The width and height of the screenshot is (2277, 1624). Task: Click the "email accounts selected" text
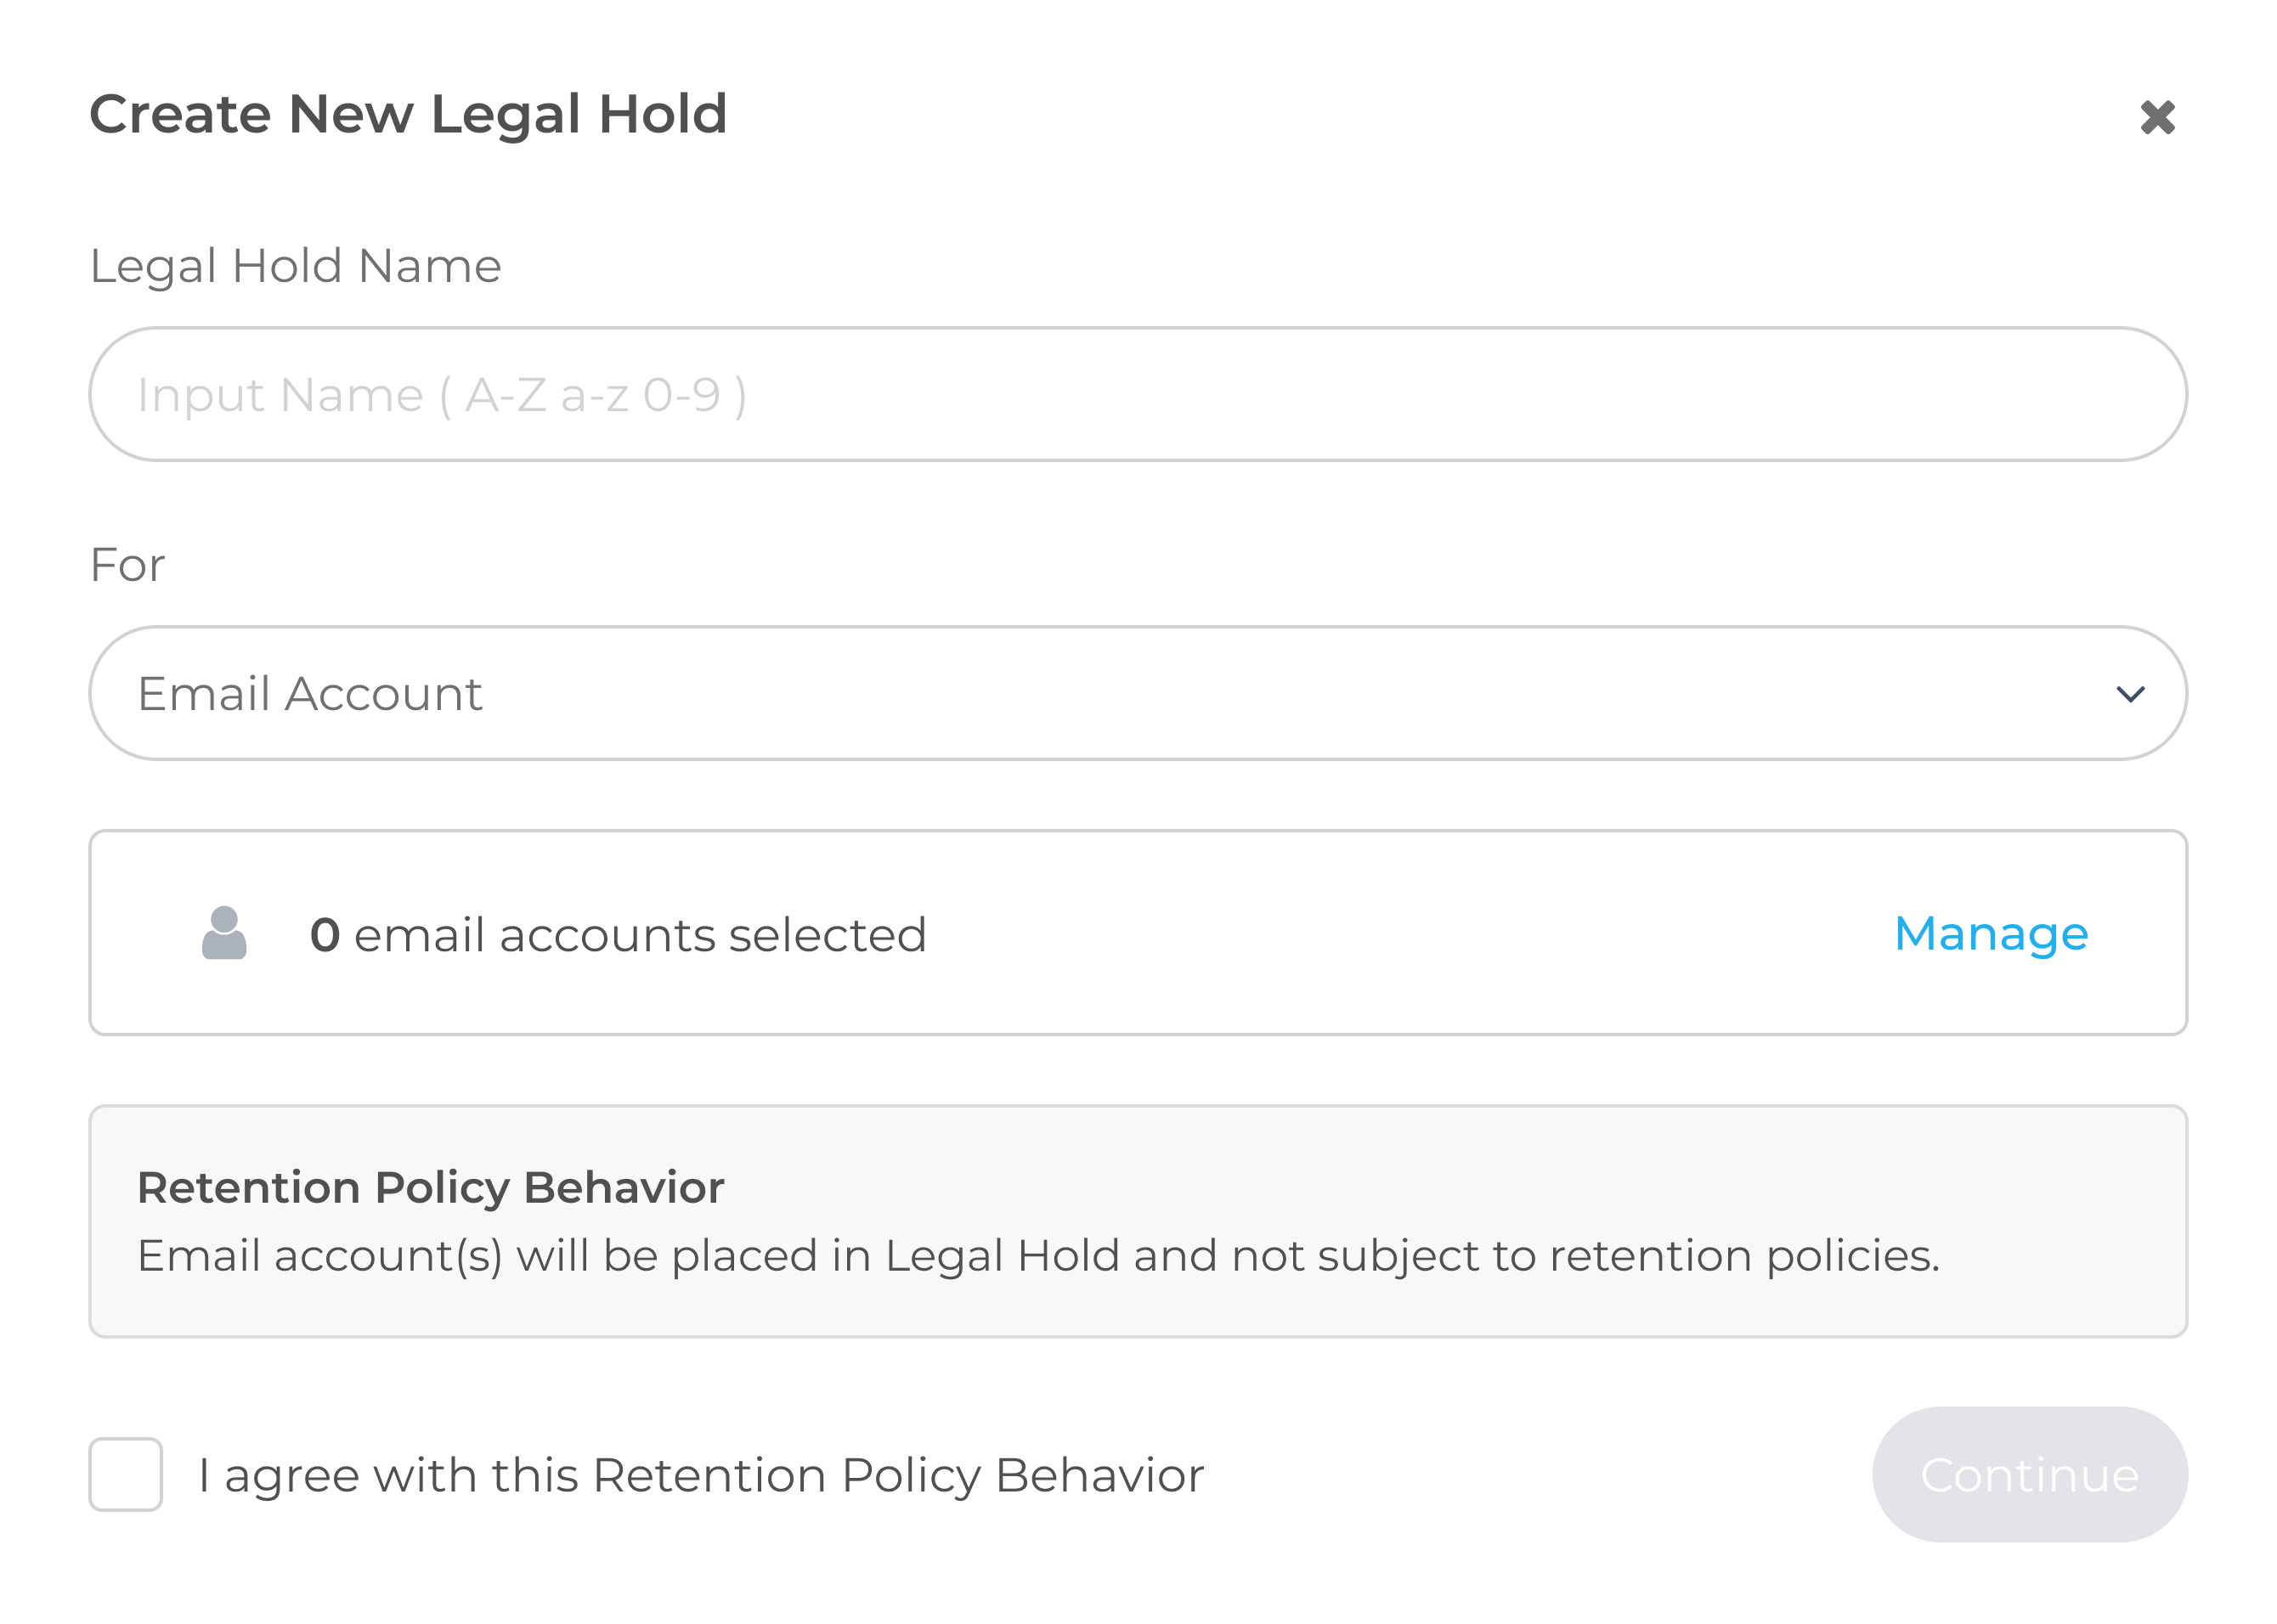coord(640,935)
